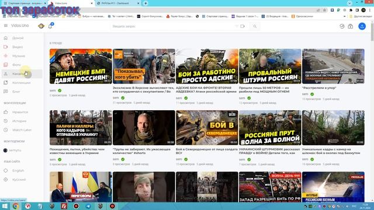The image size is (374, 210).
Task: Click title 'Трупы не забирают' shorts video
Action: (x=141, y=151)
